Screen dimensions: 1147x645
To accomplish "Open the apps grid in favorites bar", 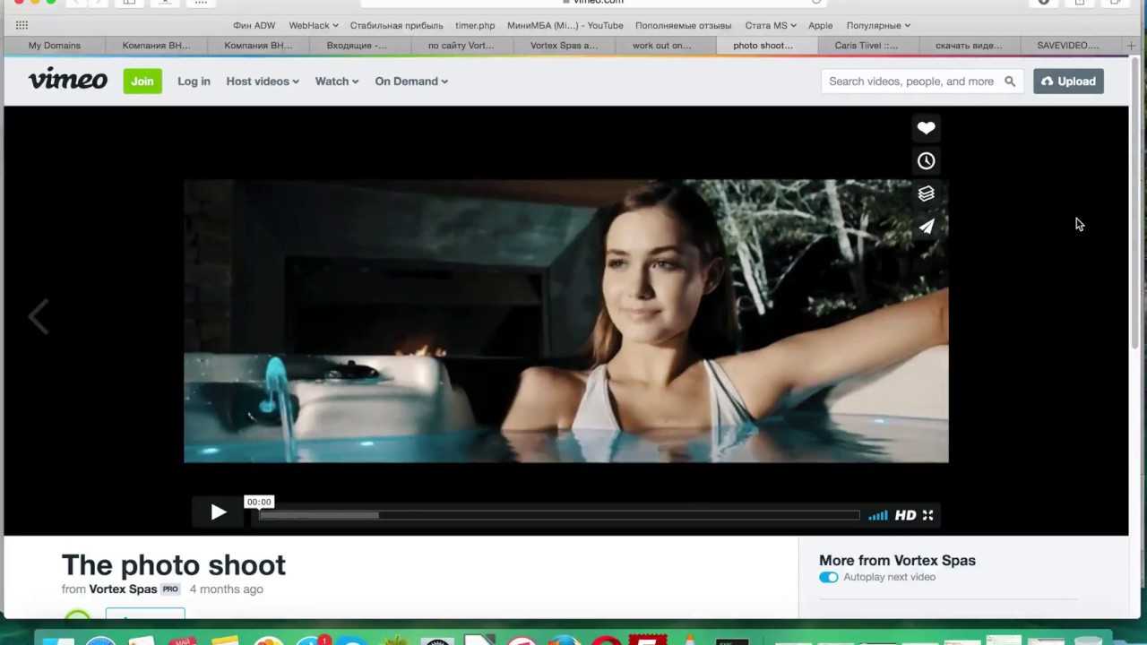I will pyautogui.click(x=22, y=25).
